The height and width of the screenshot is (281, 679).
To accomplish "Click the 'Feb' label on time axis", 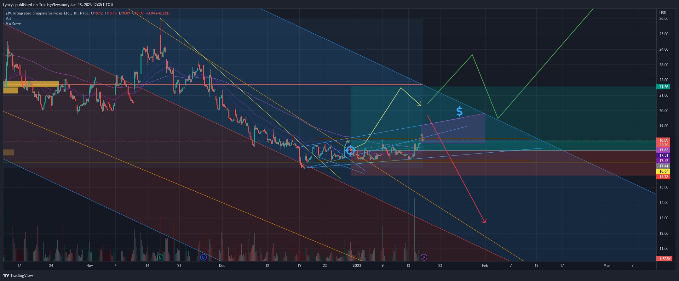I will click(485, 266).
